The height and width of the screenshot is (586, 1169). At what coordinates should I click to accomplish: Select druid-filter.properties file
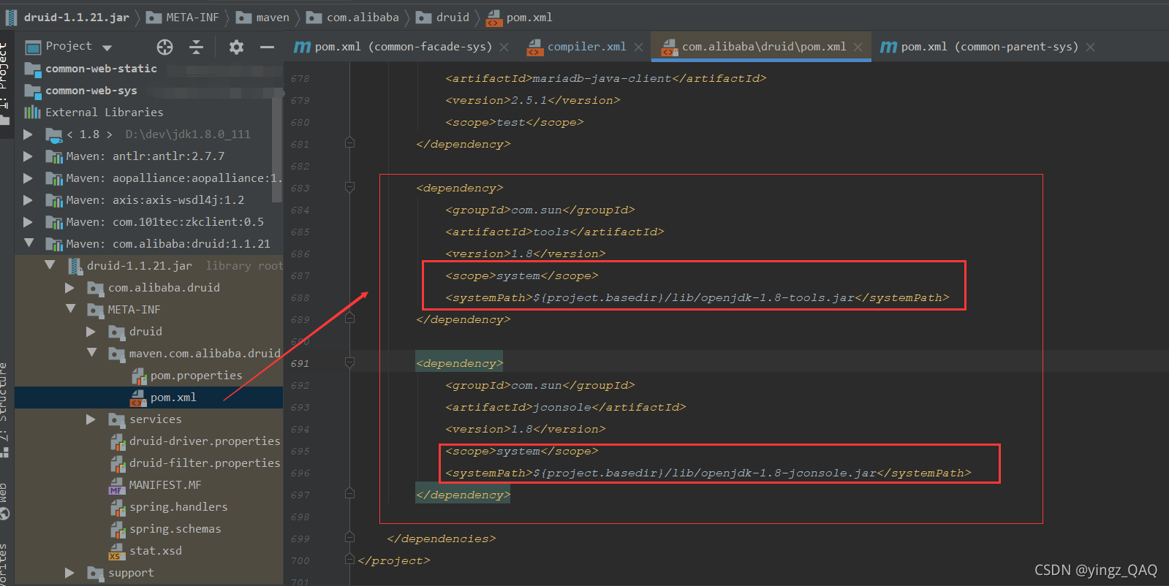pyautogui.click(x=205, y=463)
